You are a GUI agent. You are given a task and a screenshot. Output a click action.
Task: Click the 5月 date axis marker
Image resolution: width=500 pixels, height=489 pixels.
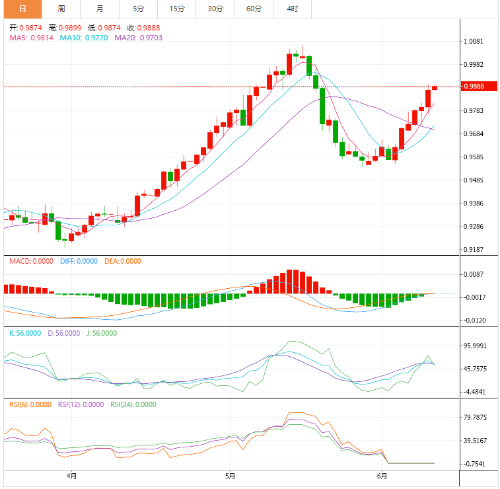[230, 476]
